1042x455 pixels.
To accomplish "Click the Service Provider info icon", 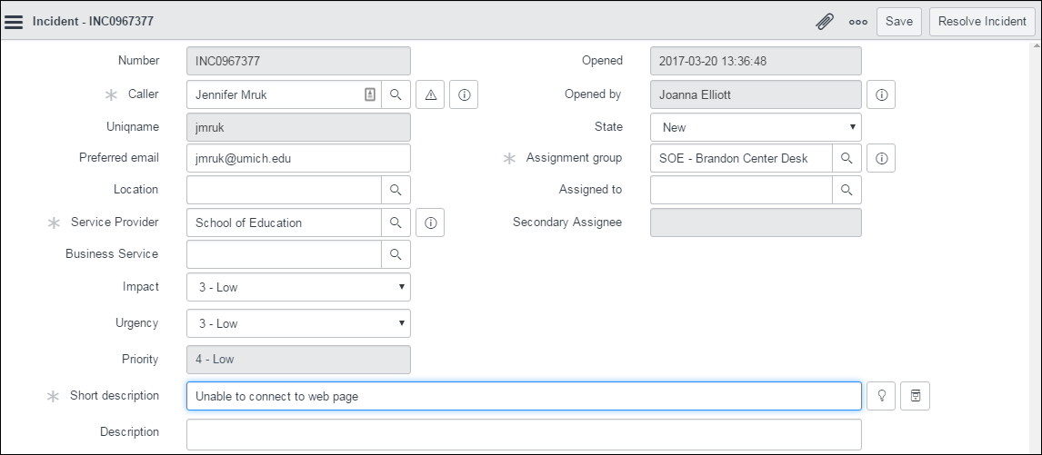I will pyautogui.click(x=430, y=223).
